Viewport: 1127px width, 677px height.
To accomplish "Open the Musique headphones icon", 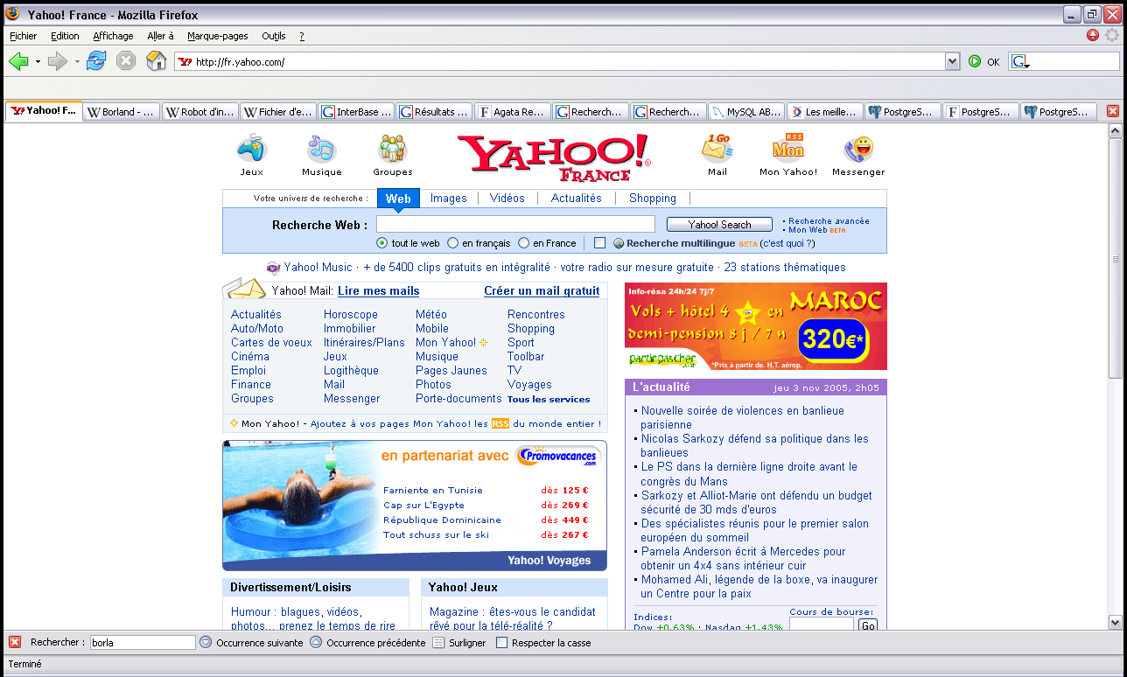I will [x=321, y=149].
